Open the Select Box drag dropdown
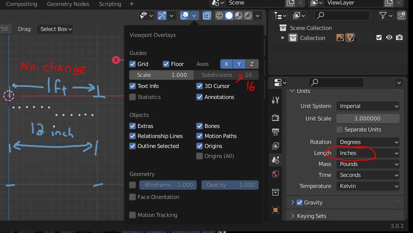Viewport: 413px width, 233px height. 55,29
